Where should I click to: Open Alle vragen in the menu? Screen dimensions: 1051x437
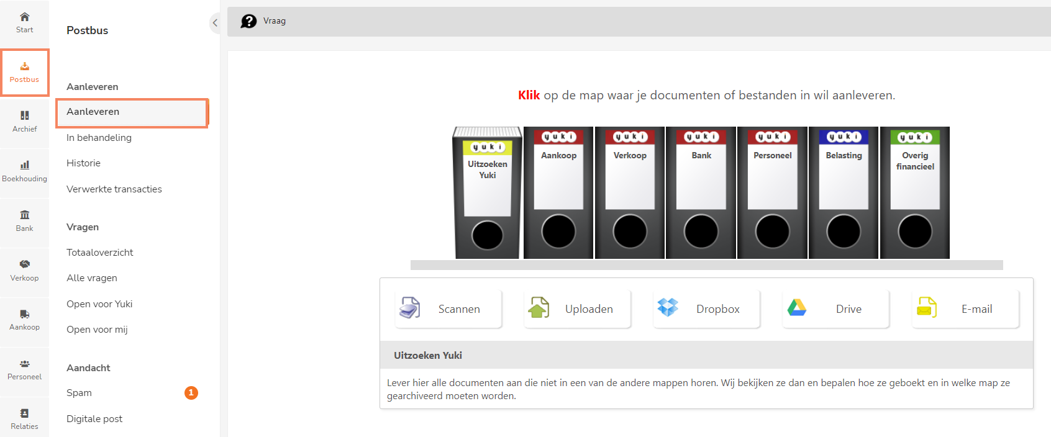92,278
